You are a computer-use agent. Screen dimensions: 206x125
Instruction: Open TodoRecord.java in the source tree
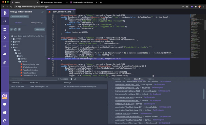point(30,73)
